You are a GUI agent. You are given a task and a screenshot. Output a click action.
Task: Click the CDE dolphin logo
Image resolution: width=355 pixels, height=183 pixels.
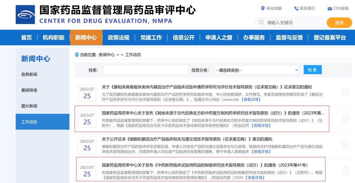tap(25, 15)
